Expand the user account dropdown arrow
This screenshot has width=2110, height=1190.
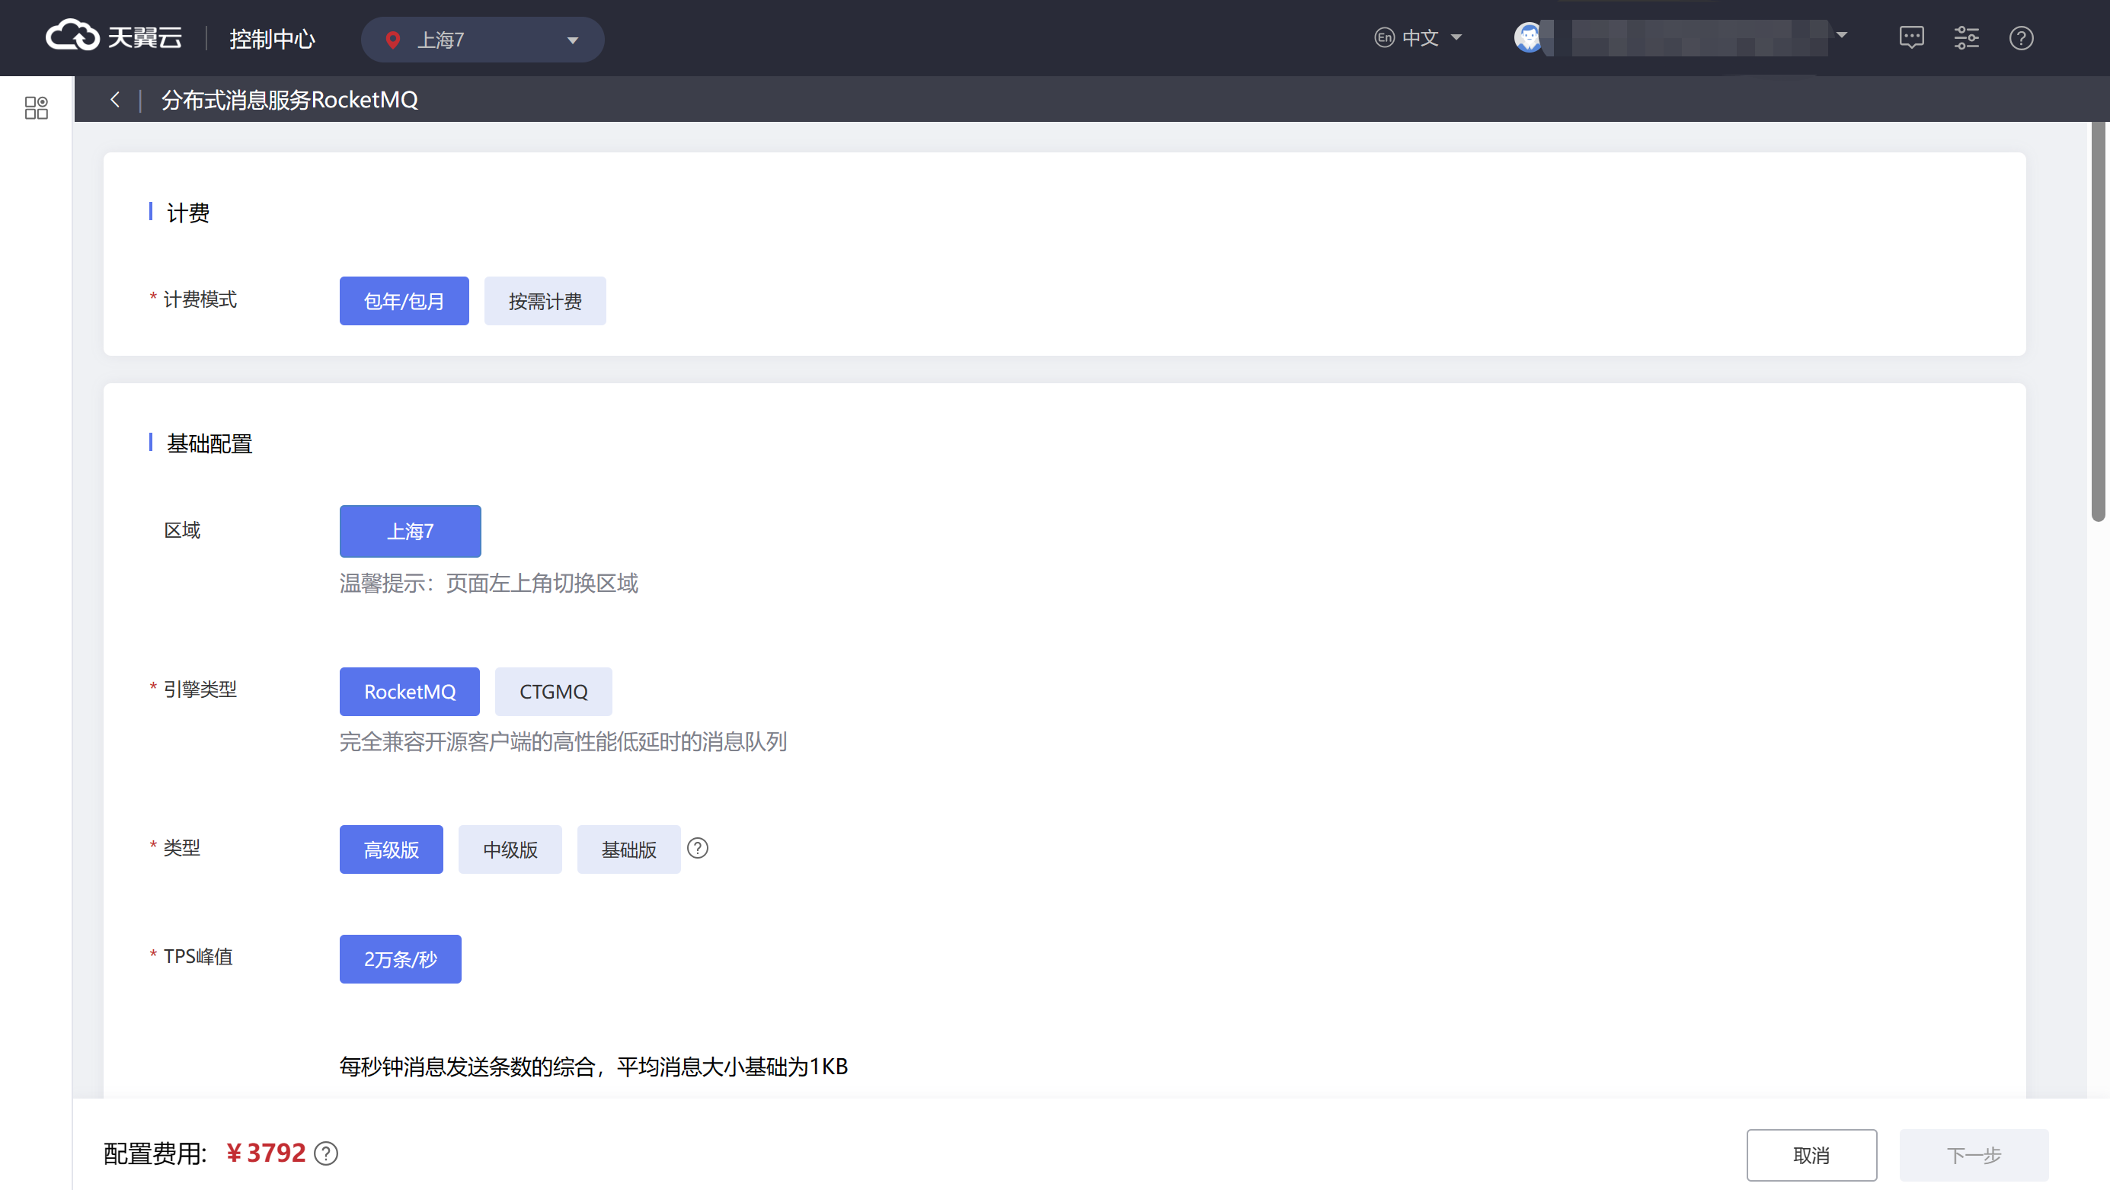(1841, 35)
